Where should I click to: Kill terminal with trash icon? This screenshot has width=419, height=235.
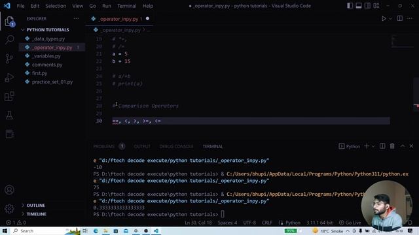click(392, 146)
